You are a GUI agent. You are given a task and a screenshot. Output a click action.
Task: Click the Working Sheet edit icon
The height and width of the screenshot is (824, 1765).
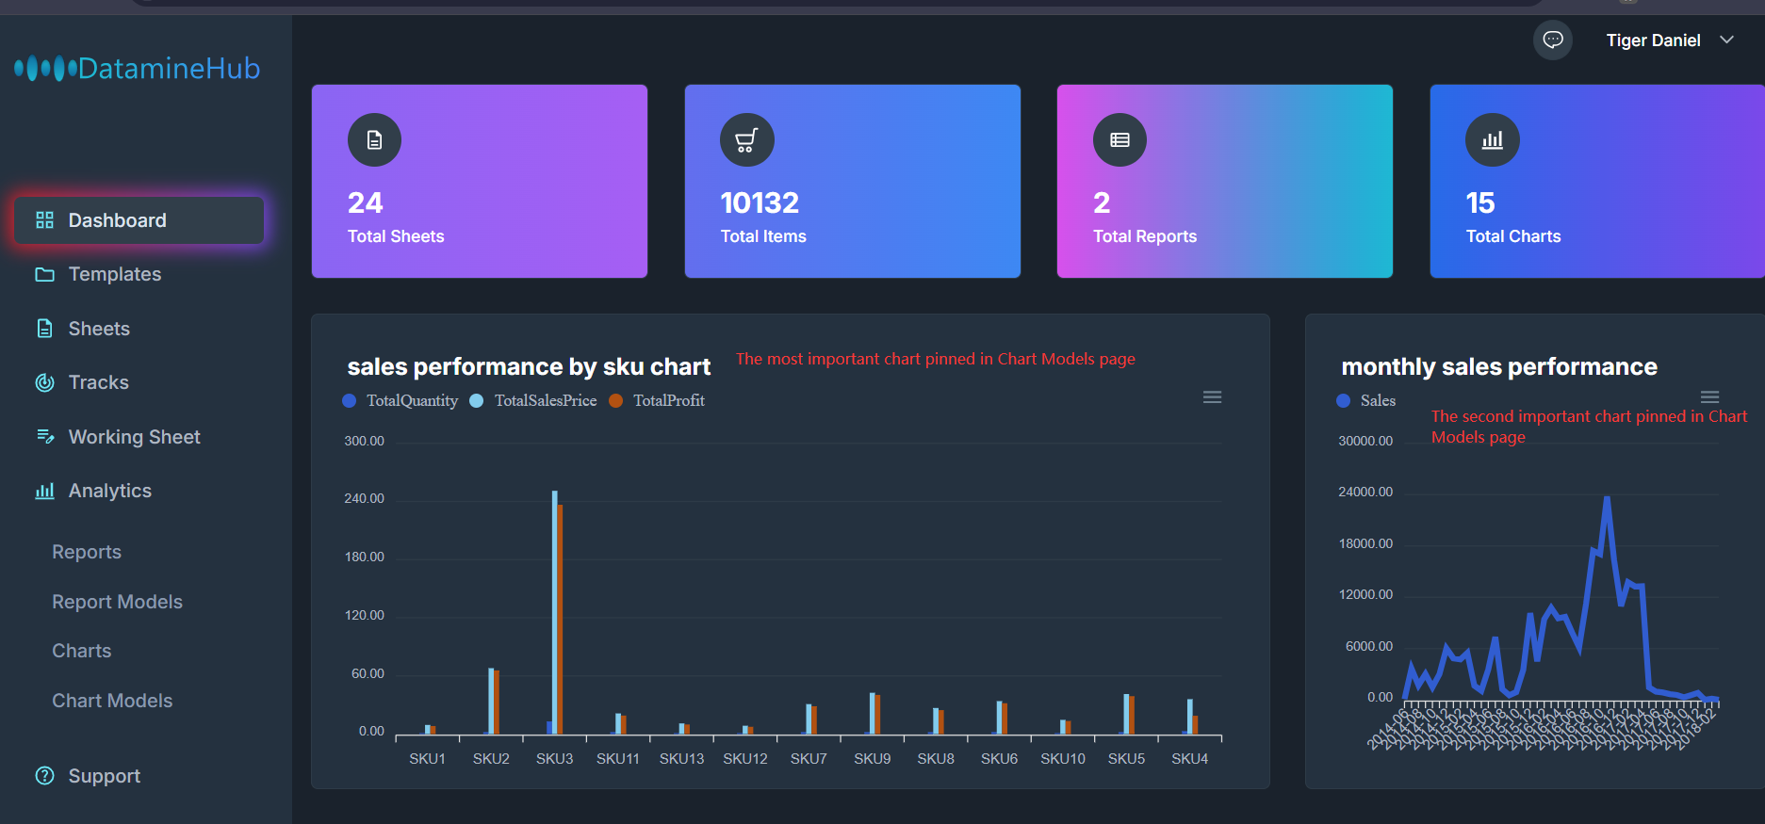45,436
